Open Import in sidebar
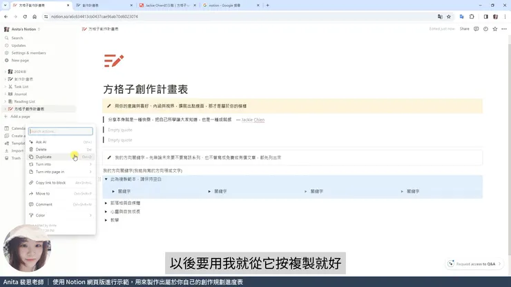 coord(17,150)
